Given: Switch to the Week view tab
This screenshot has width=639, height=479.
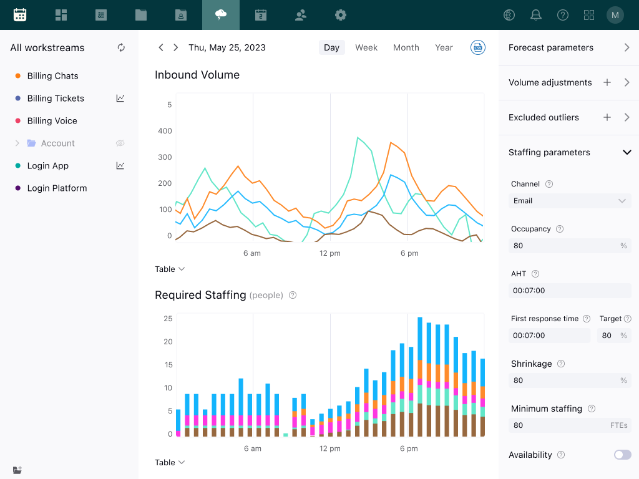Looking at the screenshot, I should click(366, 47).
